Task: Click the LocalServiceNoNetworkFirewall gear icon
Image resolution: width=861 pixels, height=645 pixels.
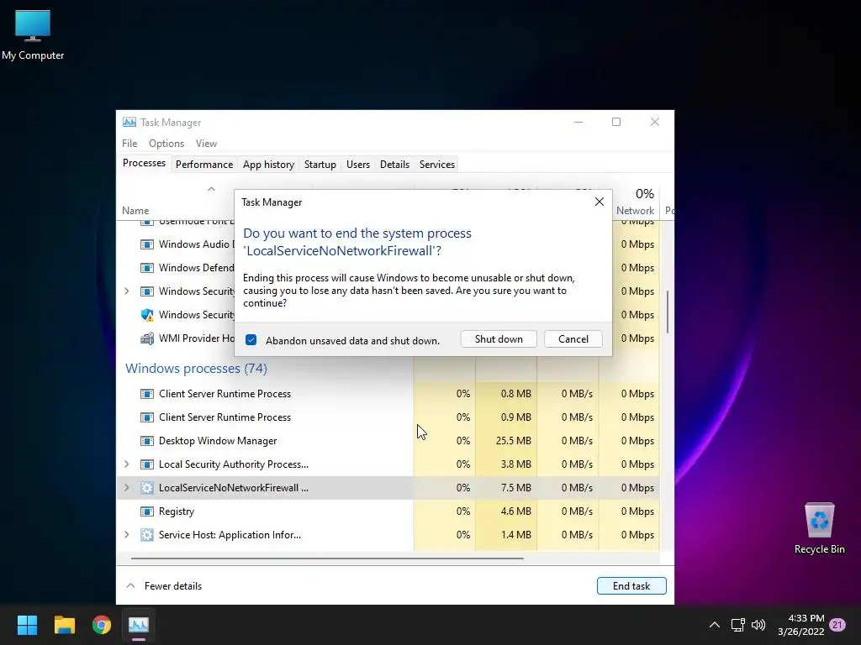Action: point(146,488)
